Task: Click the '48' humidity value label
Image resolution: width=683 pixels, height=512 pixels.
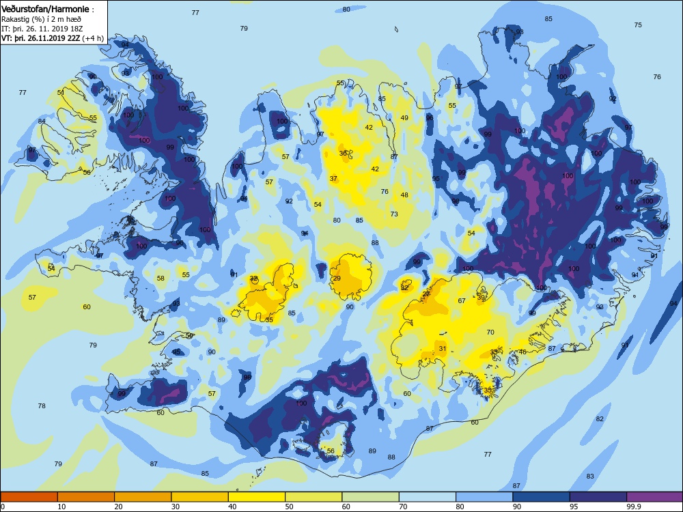Action: [x=404, y=195]
